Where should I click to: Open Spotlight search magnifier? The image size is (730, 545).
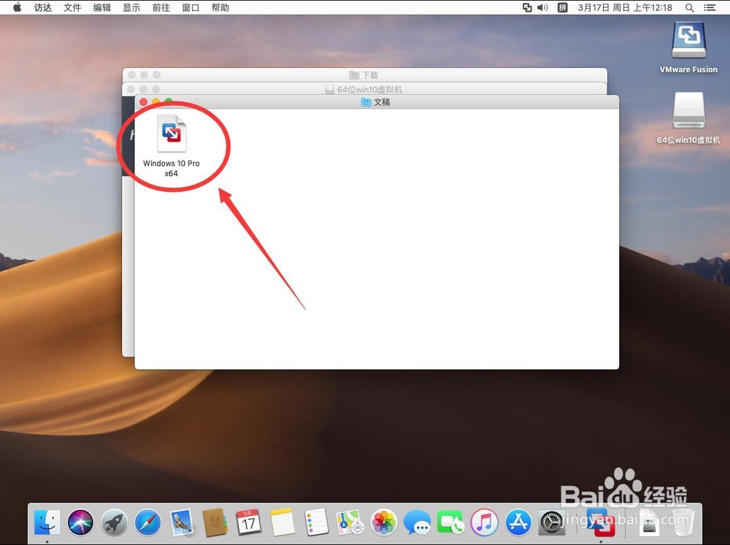(x=690, y=7)
